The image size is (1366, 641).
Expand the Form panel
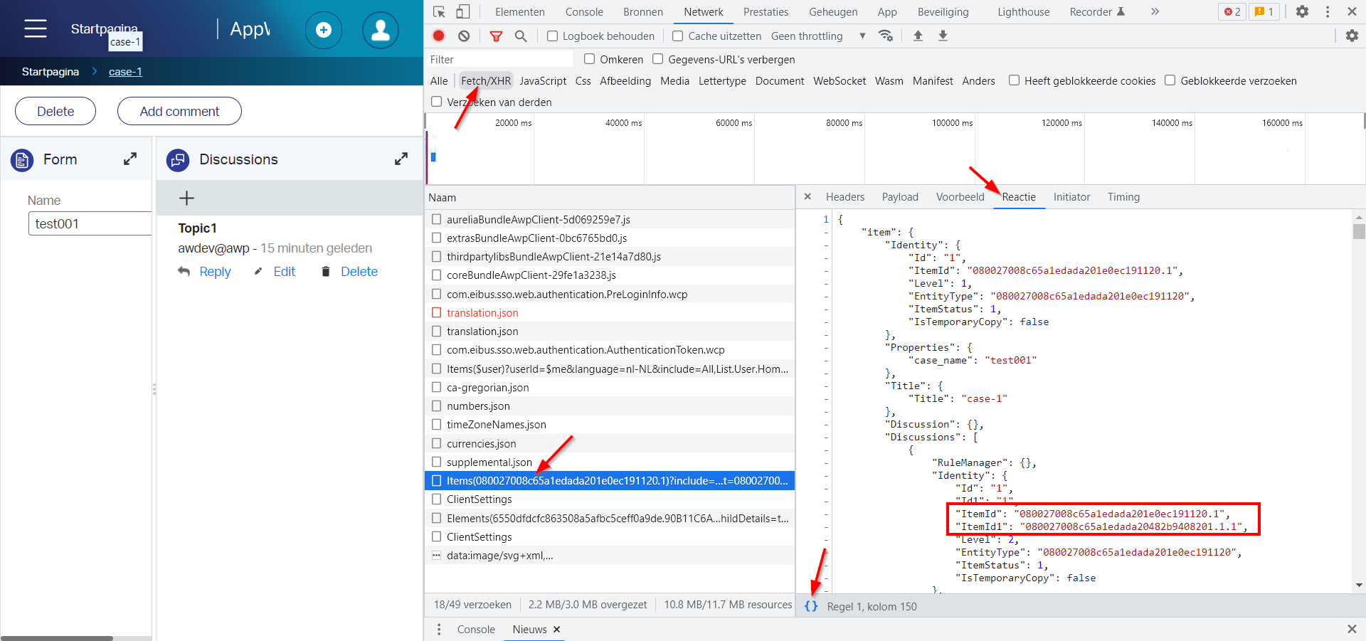point(130,159)
